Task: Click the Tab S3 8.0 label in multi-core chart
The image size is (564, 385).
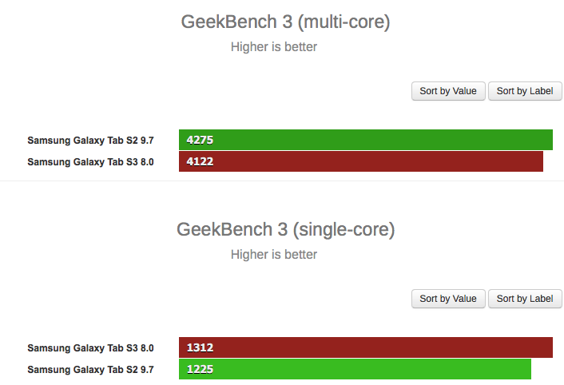Action: (x=90, y=161)
